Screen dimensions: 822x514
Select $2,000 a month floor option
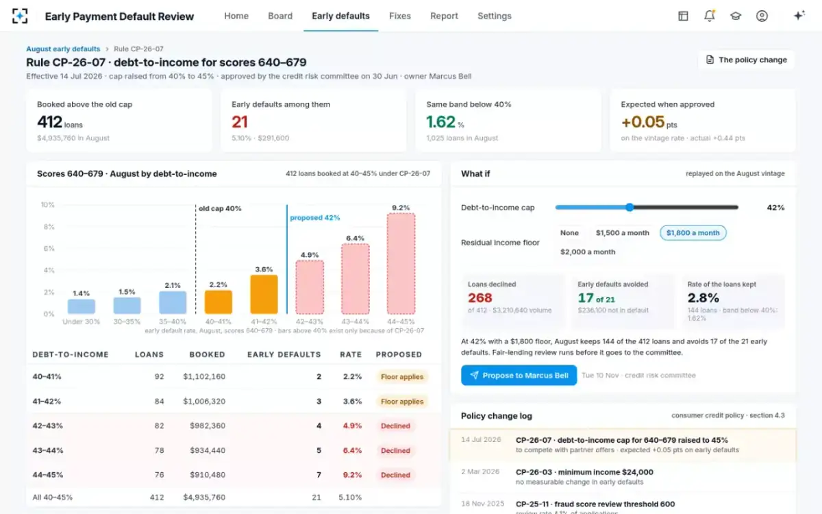(588, 252)
